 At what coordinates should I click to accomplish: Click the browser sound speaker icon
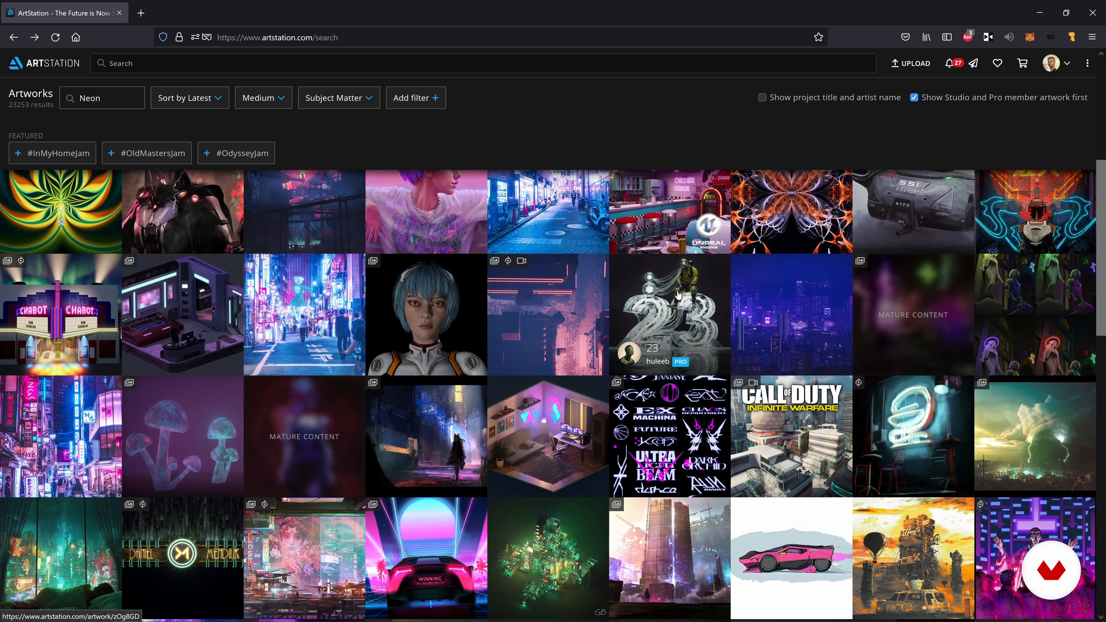(x=1009, y=37)
